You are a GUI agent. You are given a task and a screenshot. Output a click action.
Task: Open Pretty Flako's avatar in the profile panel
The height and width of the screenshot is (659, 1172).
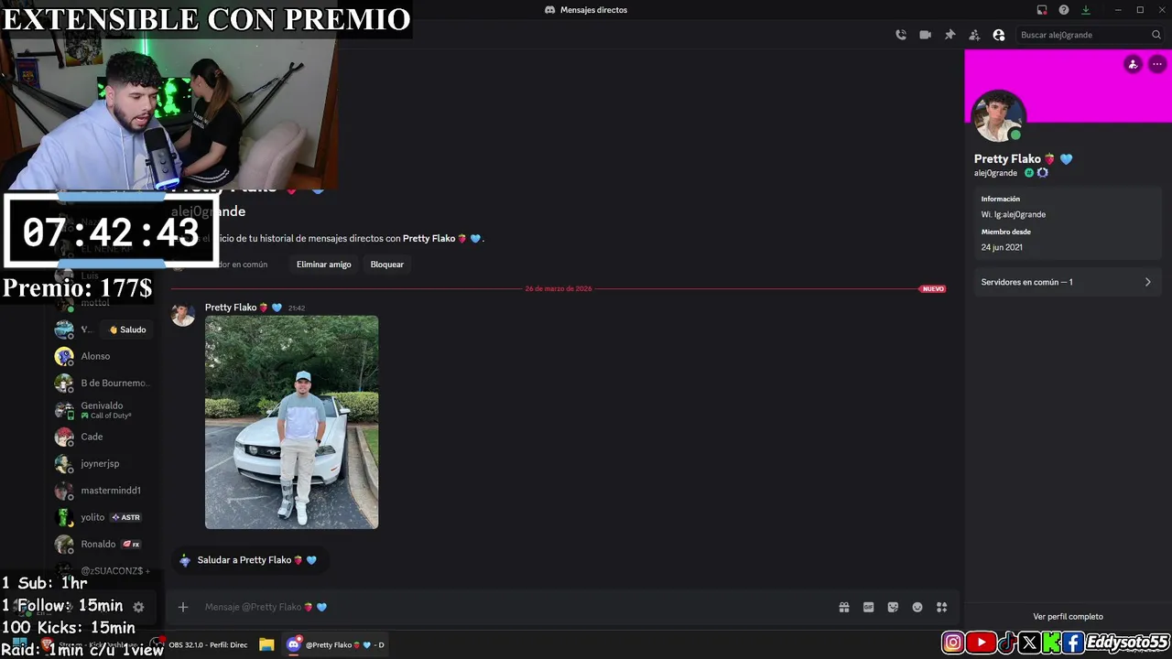click(x=998, y=117)
